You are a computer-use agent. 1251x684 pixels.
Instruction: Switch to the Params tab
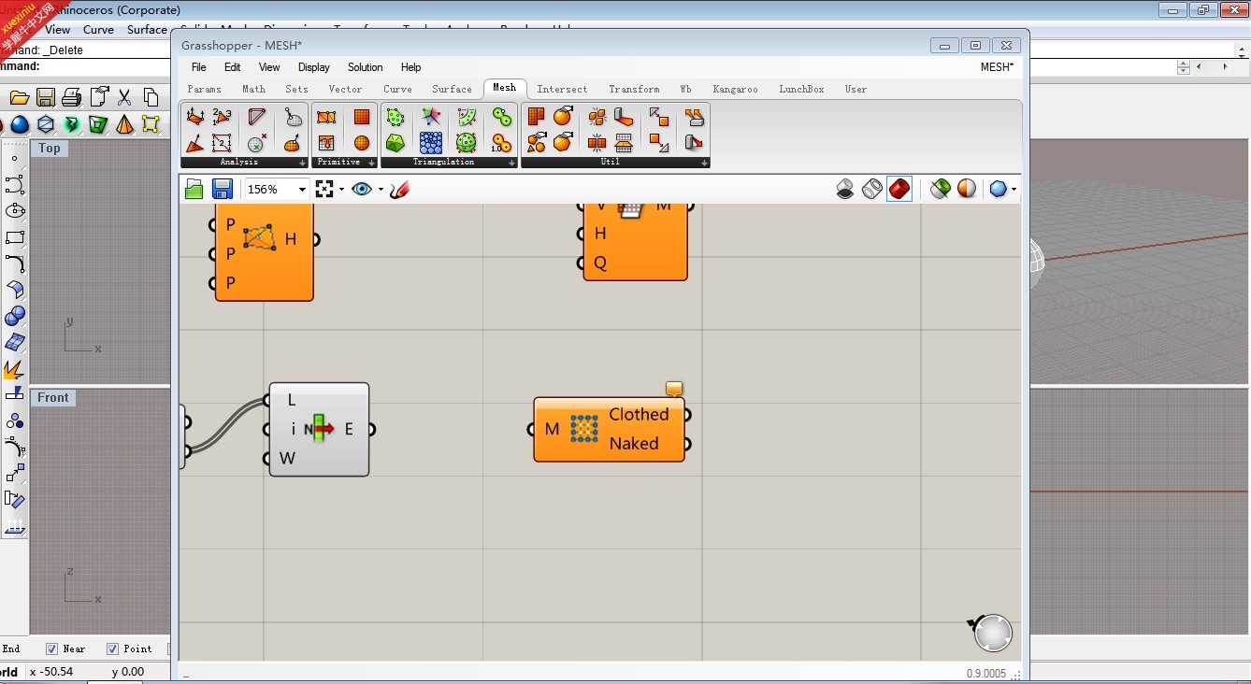click(205, 89)
